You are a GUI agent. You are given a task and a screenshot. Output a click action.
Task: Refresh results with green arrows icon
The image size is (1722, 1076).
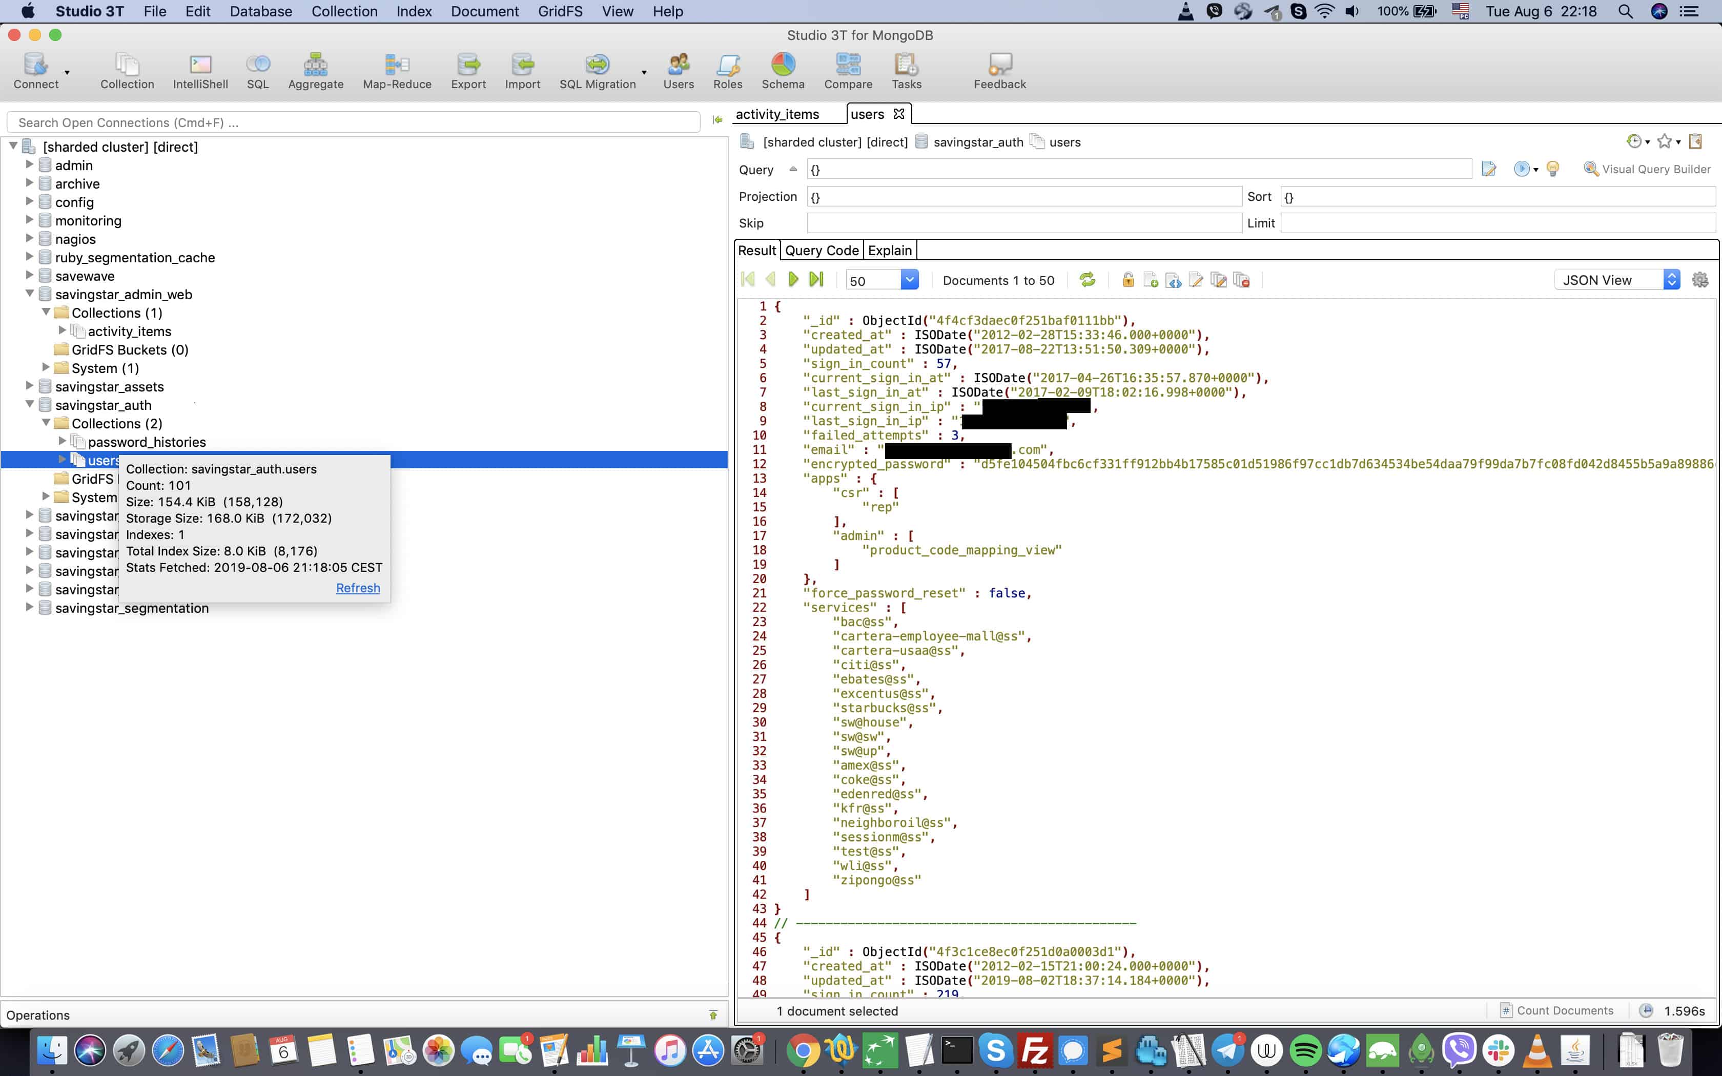pyautogui.click(x=1088, y=280)
